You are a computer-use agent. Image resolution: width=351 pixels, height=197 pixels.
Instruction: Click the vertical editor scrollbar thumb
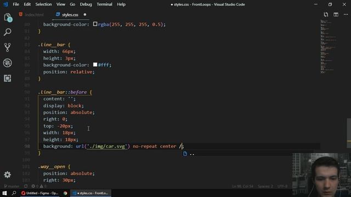349,133
